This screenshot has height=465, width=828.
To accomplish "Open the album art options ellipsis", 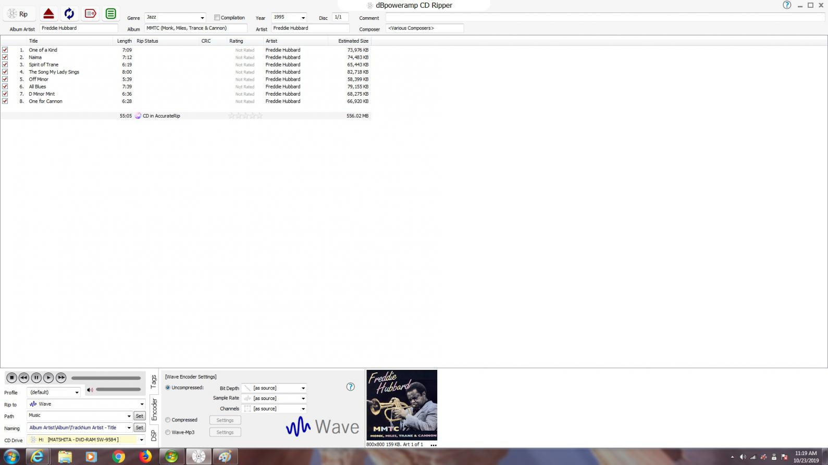I will tap(433, 445).
